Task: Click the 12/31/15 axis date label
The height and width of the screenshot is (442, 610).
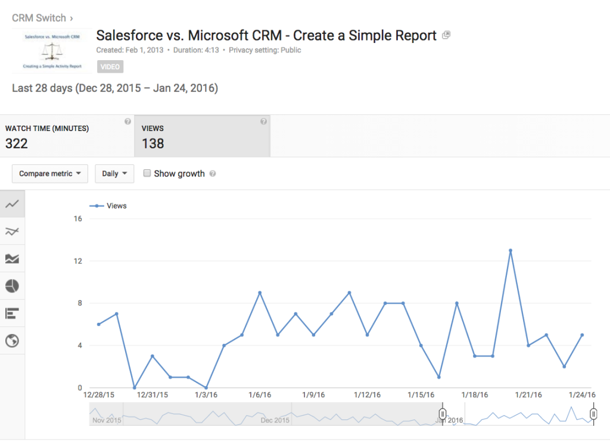Action: coord(152,395)
